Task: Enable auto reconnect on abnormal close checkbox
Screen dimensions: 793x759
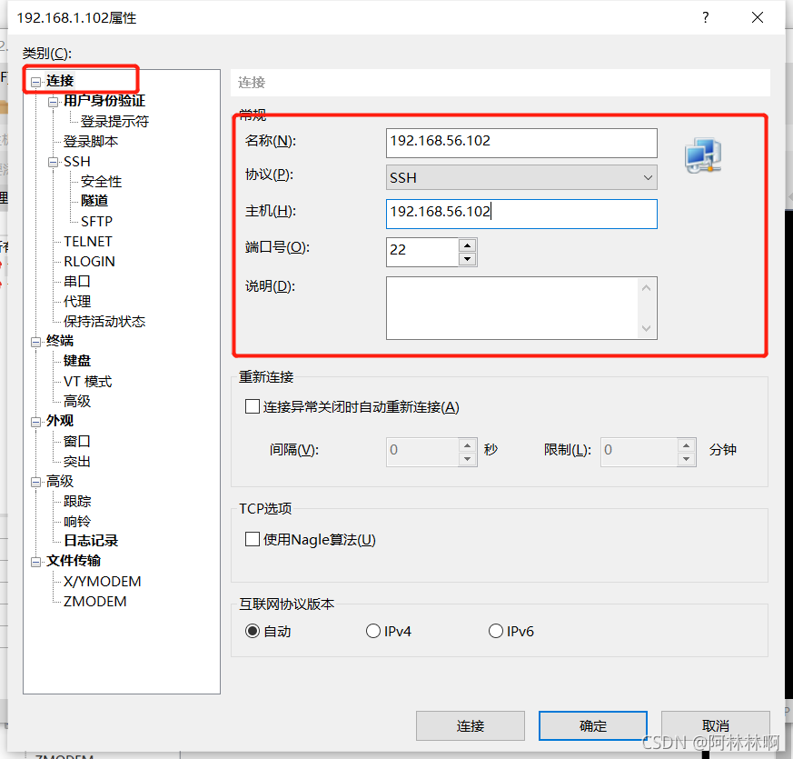Action: (253, 406)
